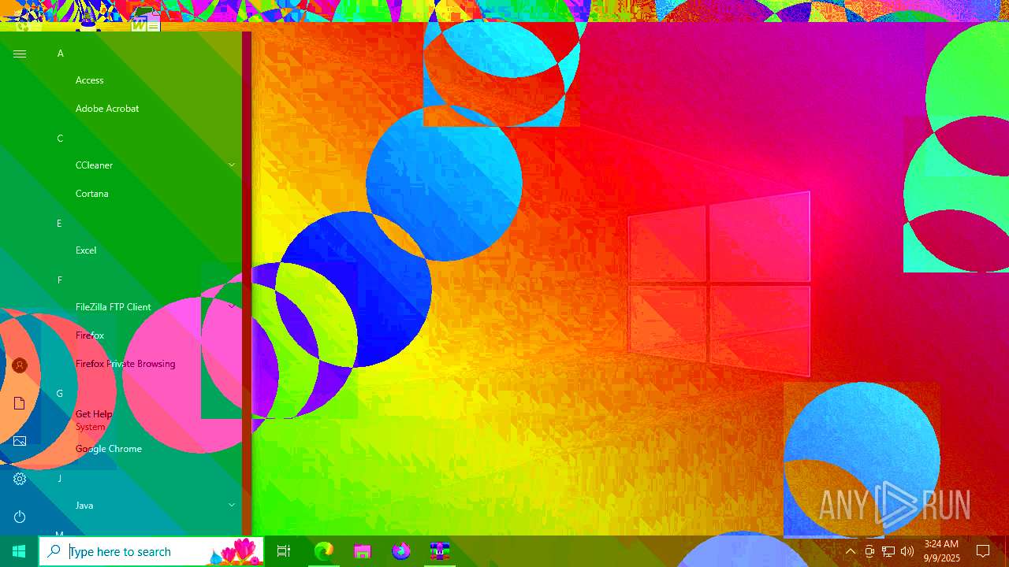This screenshot has height=567, width=1009.
Task: Open the Action Center notifications icon
Action: 983,551
